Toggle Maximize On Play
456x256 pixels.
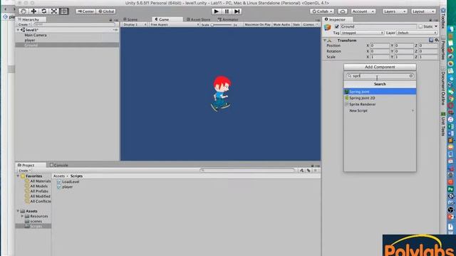257,25
